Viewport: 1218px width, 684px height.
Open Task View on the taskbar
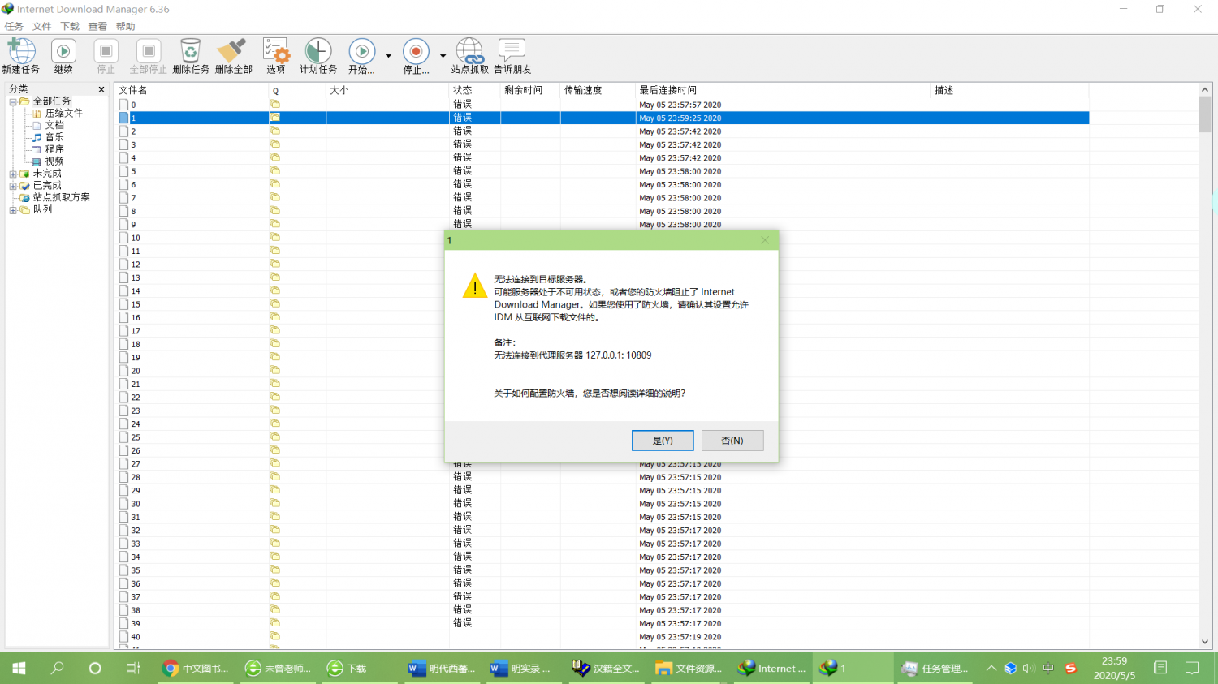click(133, 669)
